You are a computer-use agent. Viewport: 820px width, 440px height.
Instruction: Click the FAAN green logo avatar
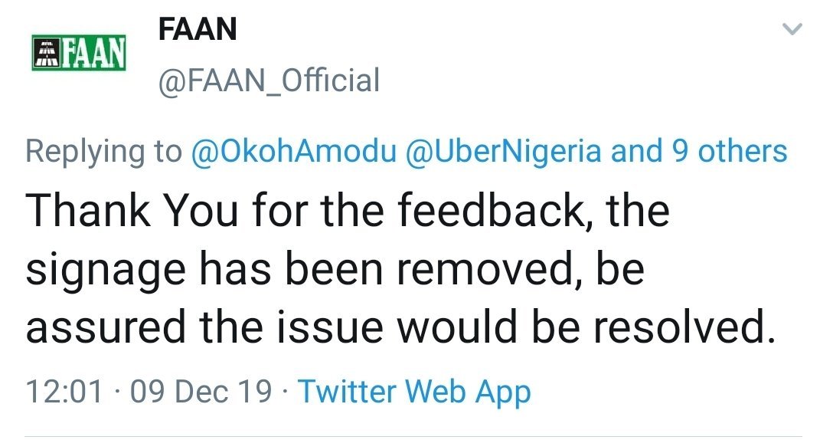(x=79, y=52)
